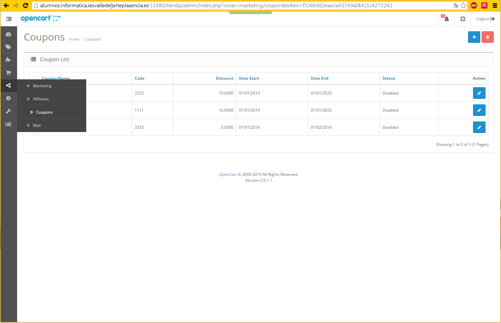The height and width of the screenshot is (323, 501).
Task: Select Affiliates in the marketing submenu
Action: click(41, 99)
